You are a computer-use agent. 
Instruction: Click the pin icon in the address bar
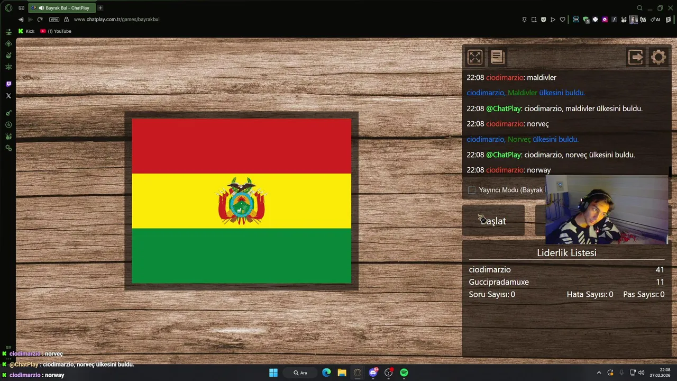524,20
